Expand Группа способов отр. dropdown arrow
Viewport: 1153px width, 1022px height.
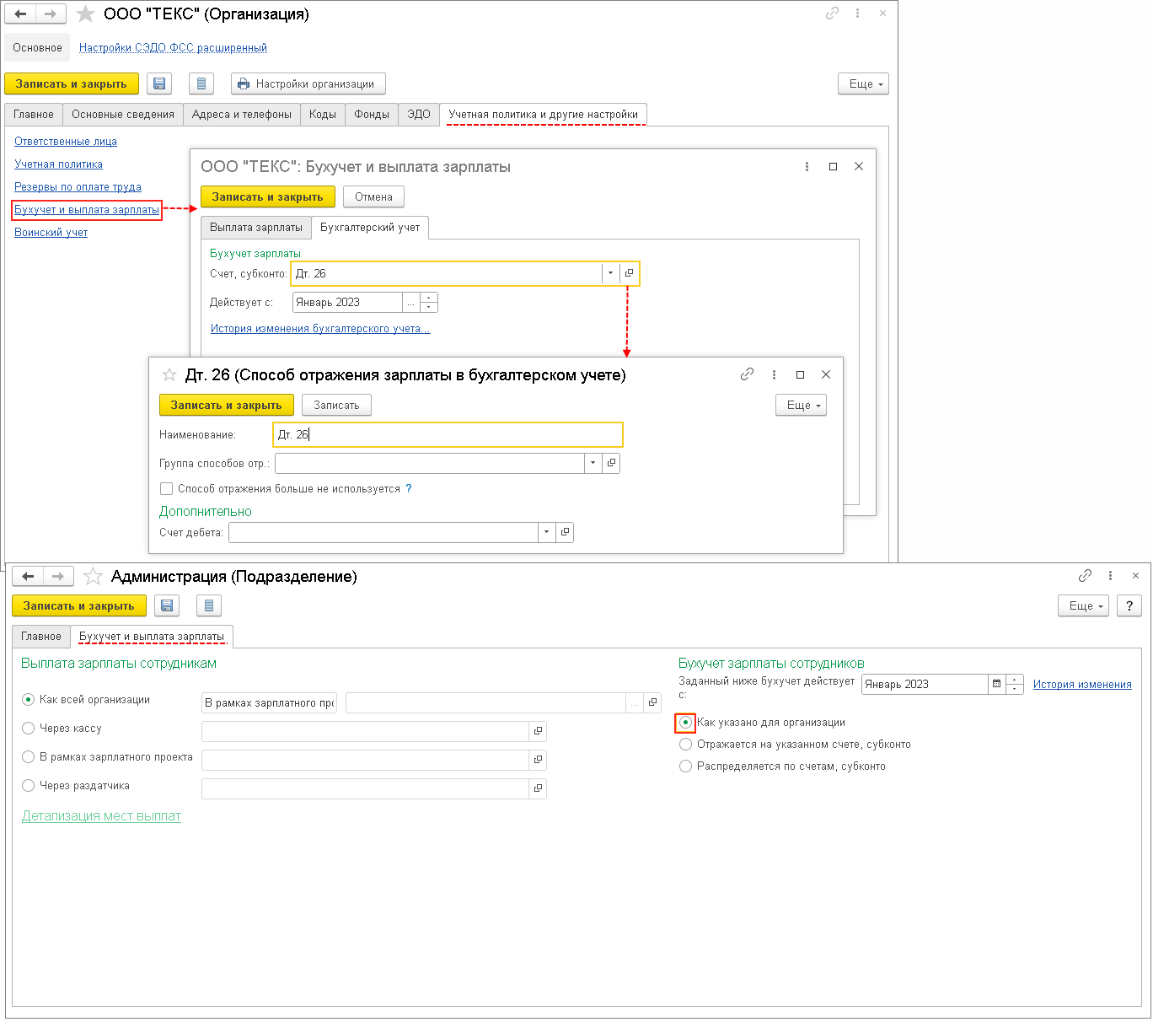click(593, 463)
